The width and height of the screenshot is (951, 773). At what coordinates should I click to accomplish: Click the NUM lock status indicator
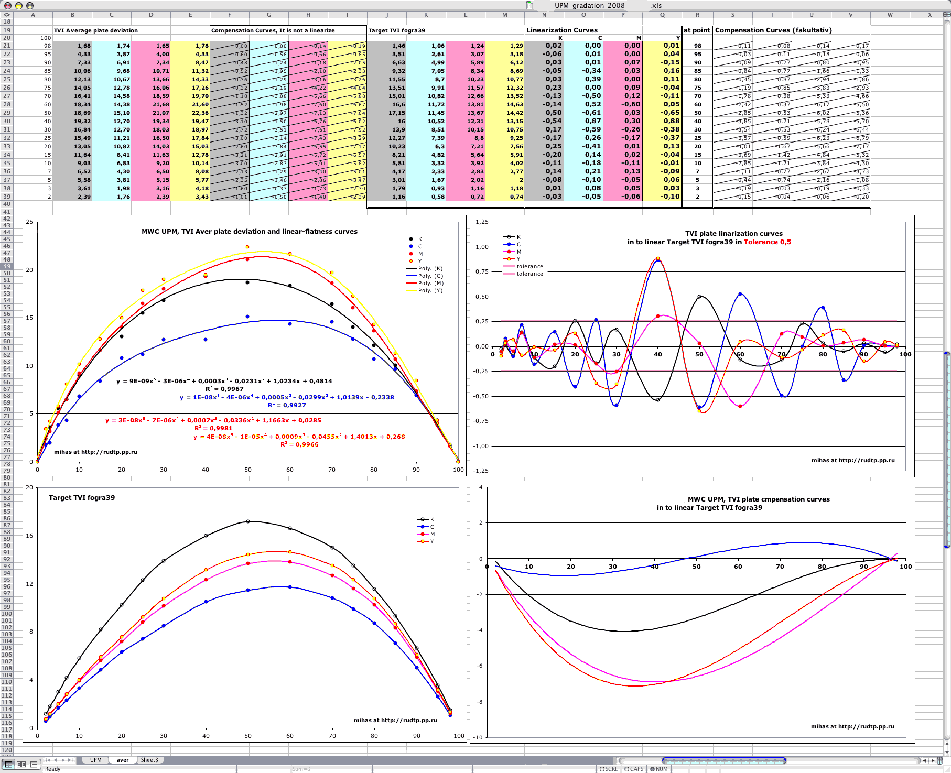[x=659, y=769]
